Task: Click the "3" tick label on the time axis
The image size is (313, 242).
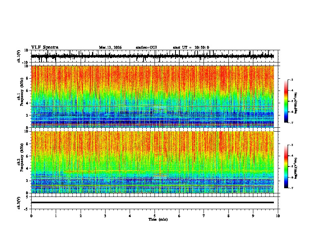Action: (105, 216)
